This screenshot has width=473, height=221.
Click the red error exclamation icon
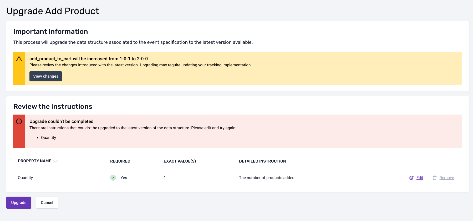click(x=19, y=121)
